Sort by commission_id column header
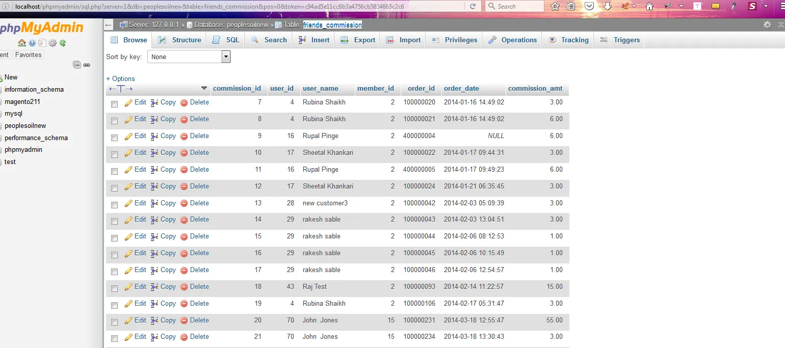 pos(237,88)
